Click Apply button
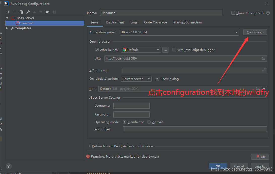The image size is (275, 174). click(260, 166)
